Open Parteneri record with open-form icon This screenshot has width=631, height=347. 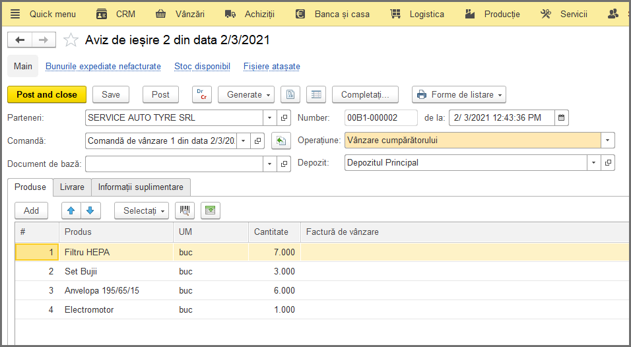coord(284,118)
